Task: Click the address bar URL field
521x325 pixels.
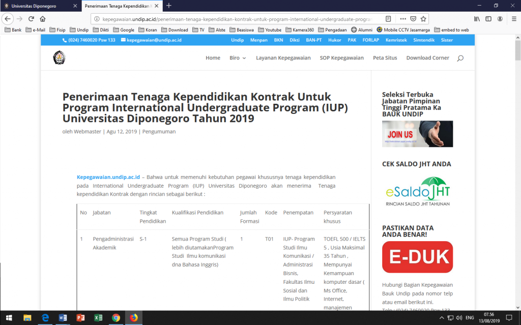Action: [x=234, y=19]
